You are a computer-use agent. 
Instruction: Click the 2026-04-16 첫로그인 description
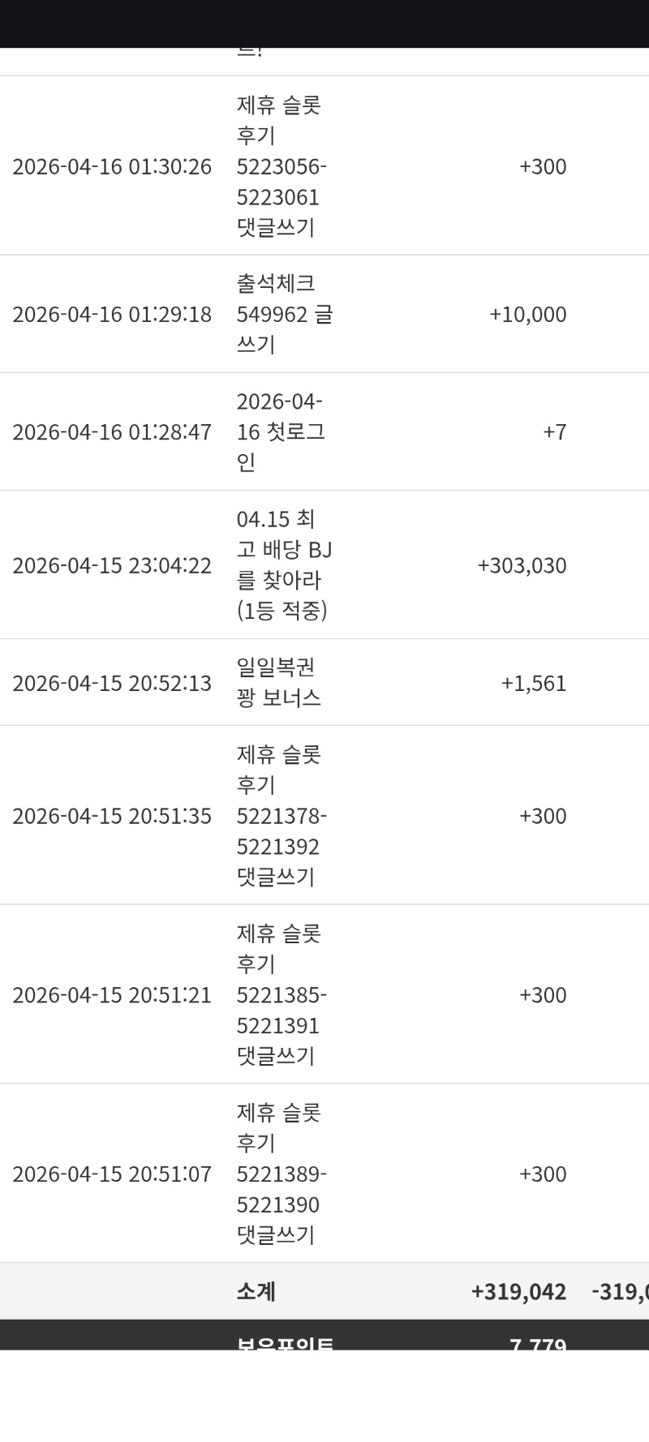point(281,431)
